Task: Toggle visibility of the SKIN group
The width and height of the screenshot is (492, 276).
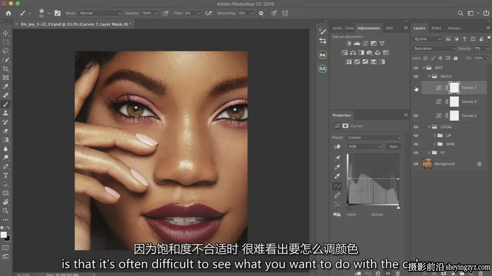Action: coord(416,144)
